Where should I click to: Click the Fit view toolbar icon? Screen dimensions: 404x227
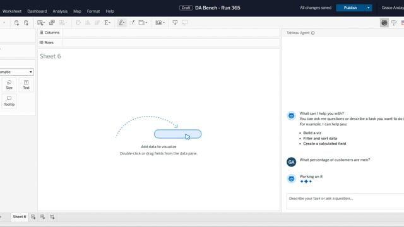141,23
